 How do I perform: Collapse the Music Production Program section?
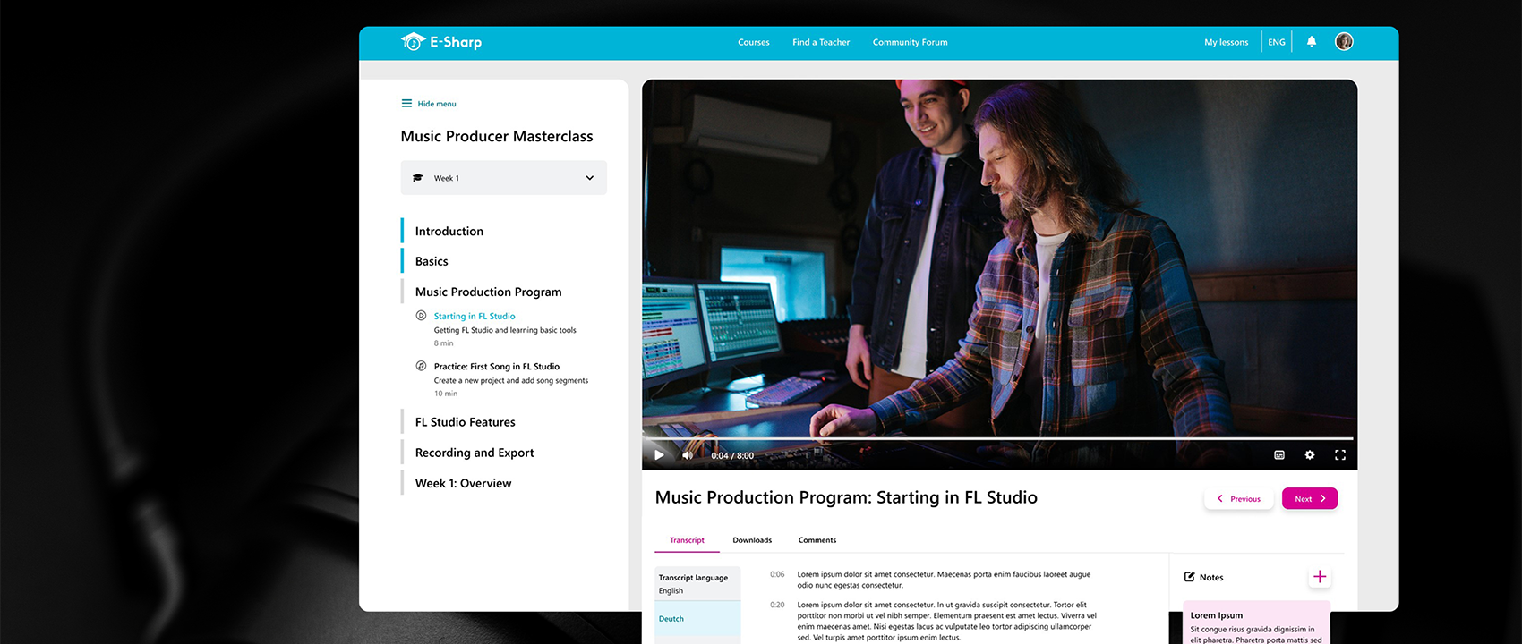pos(488,292)
